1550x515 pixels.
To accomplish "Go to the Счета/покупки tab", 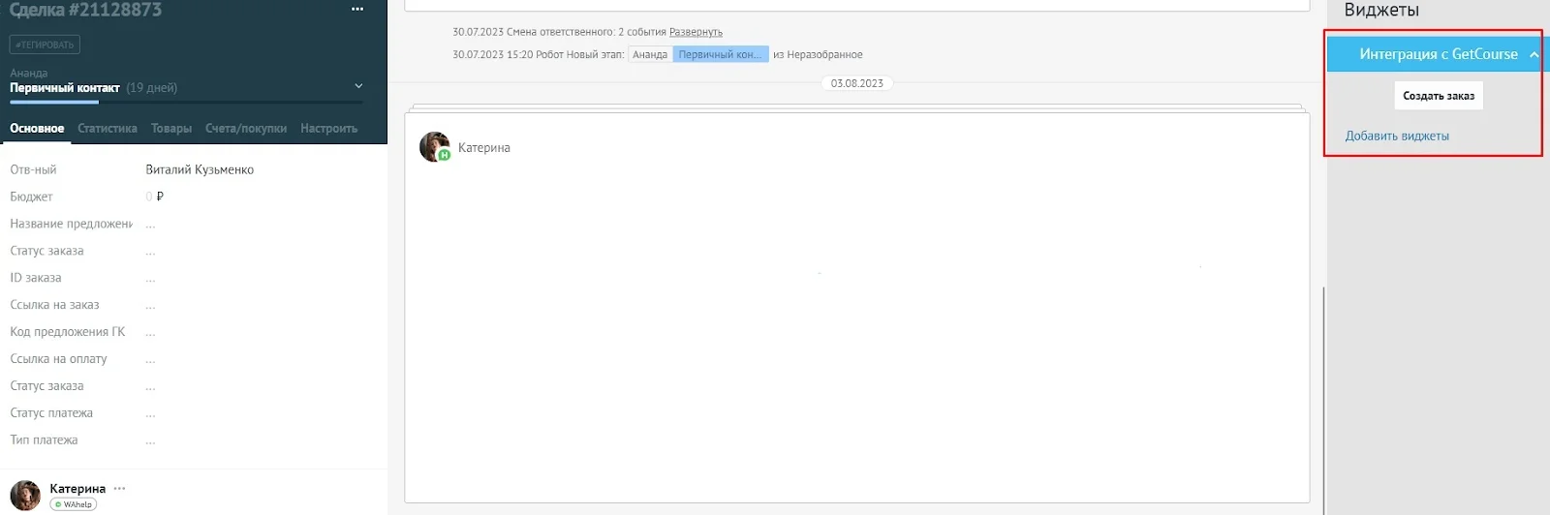I will 246,128.
